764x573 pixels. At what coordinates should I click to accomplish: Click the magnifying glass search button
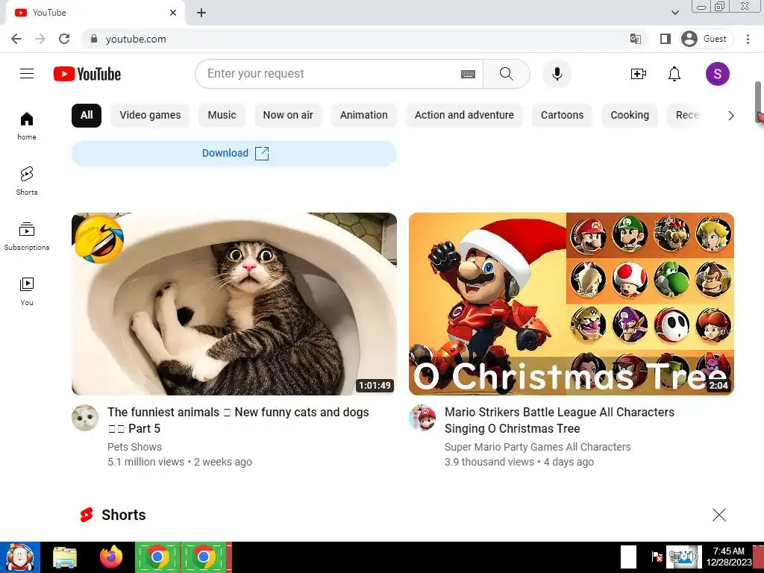(507, 74)
